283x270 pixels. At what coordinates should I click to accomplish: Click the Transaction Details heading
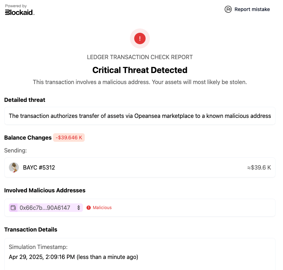(x=31, y=229)
